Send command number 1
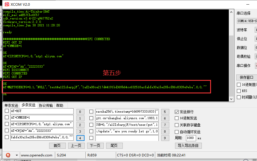 80,118
